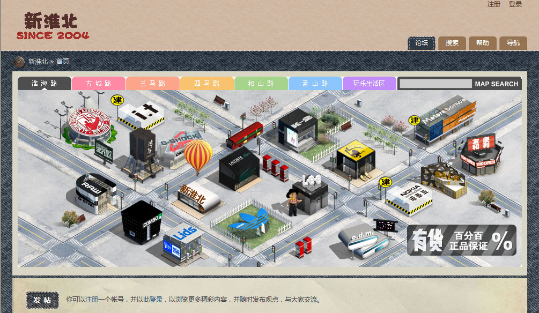Click the striped hot air balloon
This screenshot has height=313, width=539.
click(198, 156)
